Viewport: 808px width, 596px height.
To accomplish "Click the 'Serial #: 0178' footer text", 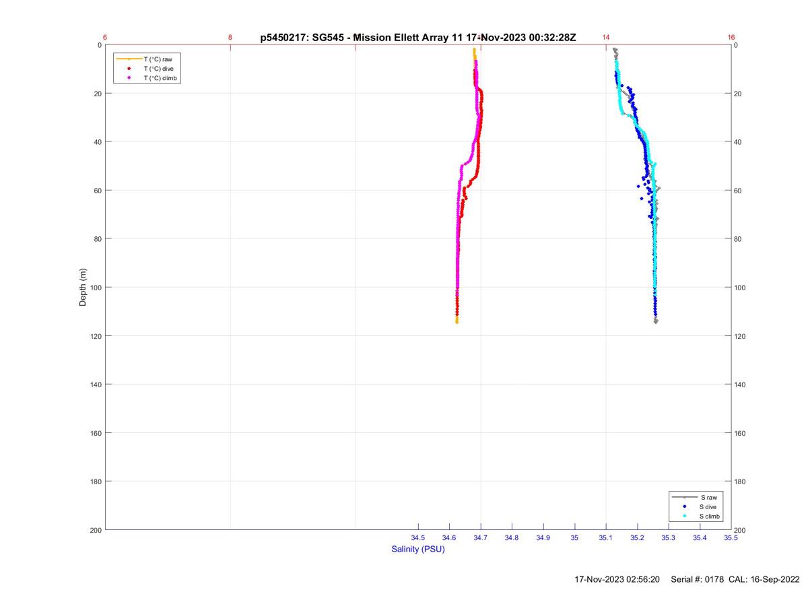I will (698, 579).
